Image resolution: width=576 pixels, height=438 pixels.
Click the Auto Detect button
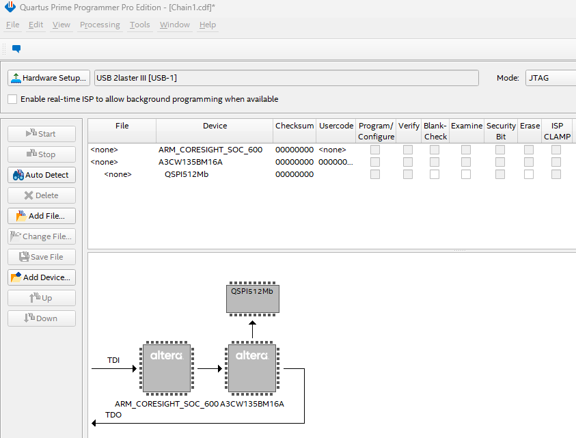pyautogui.click(x=42, y=175)
